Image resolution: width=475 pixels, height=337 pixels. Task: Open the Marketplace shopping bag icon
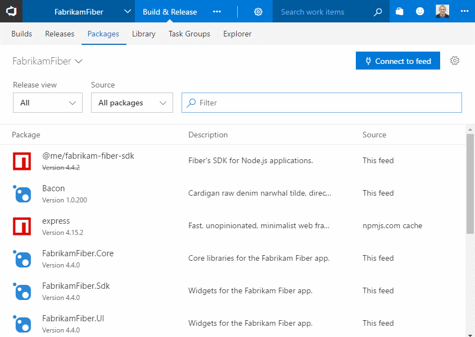pos(400,11)
